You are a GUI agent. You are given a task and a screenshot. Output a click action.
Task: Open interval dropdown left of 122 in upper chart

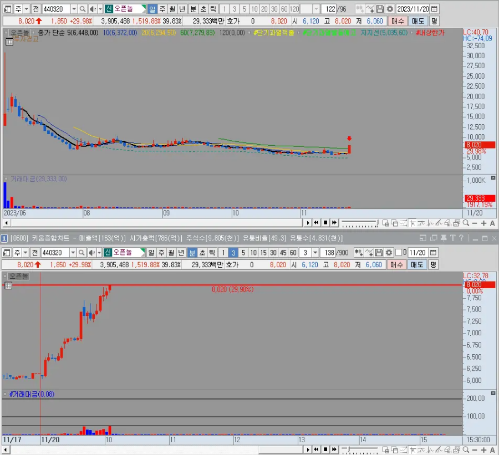(x=316, y=9)
